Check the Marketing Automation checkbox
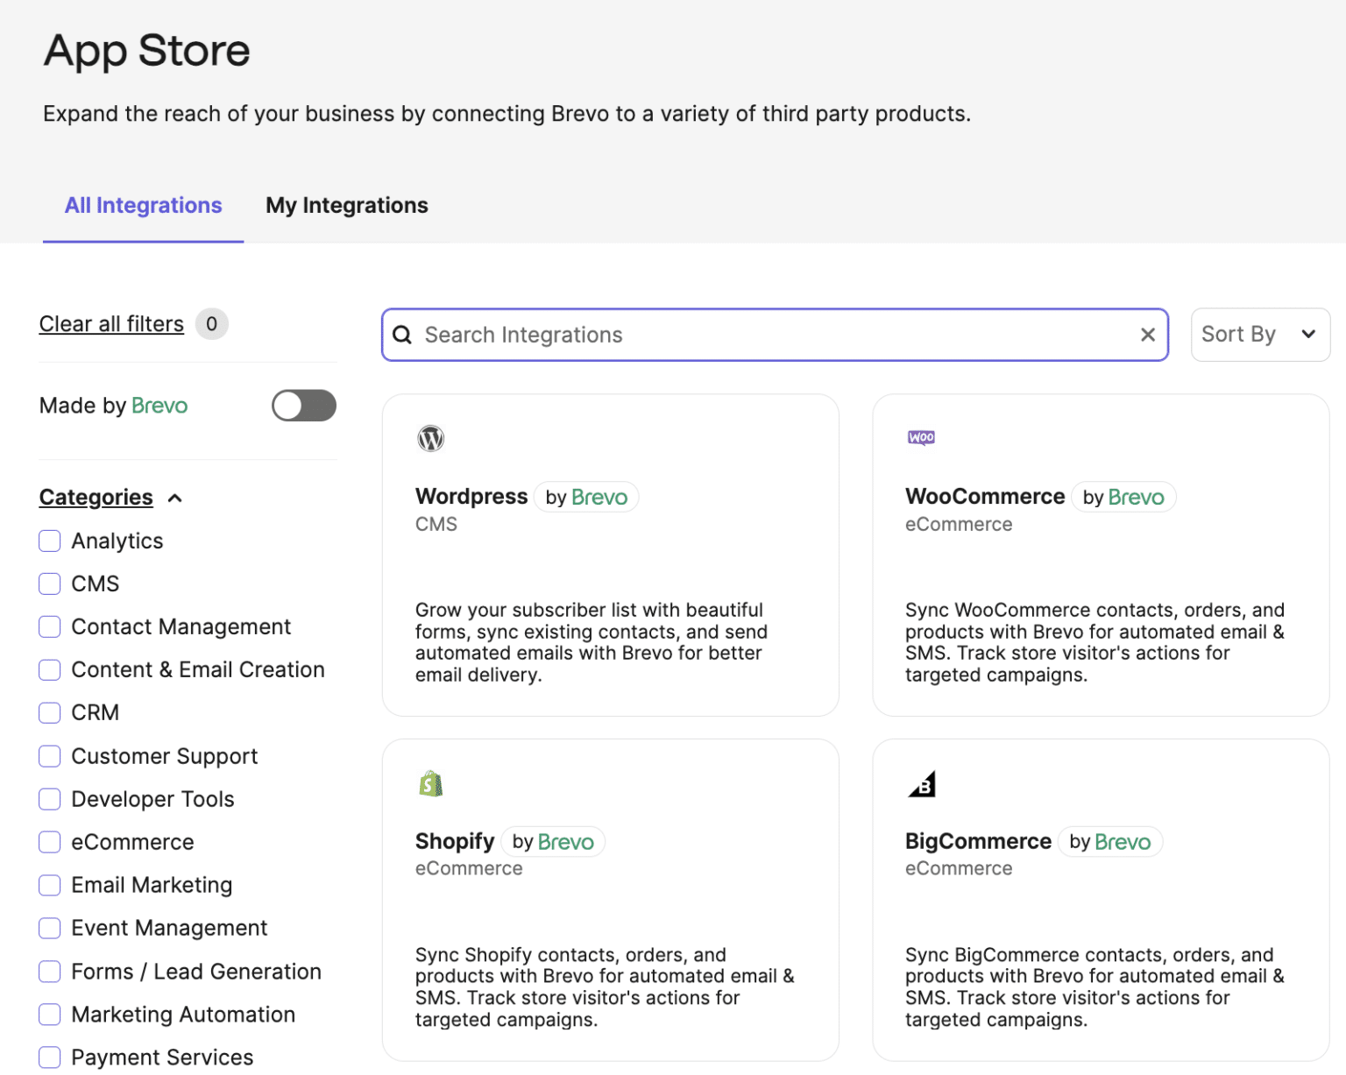The height and width of the screenshot is (1075, 1346). click(50, 1015)
